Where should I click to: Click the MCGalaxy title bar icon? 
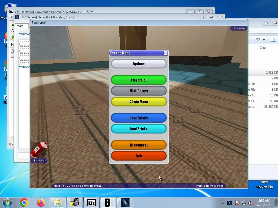pyautogui.click(x=17, y=17)
